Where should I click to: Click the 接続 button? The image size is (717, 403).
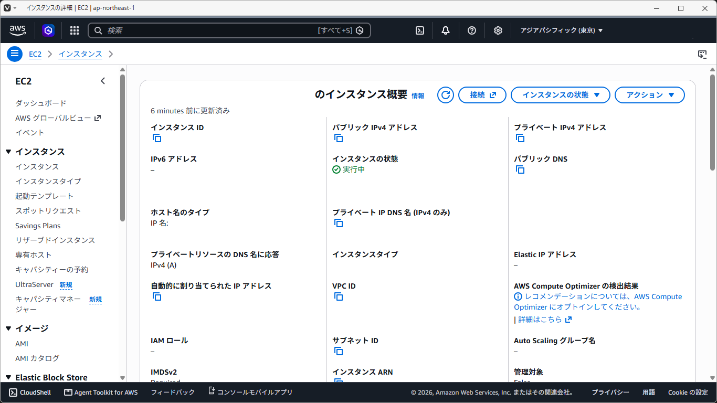(482, 95)
